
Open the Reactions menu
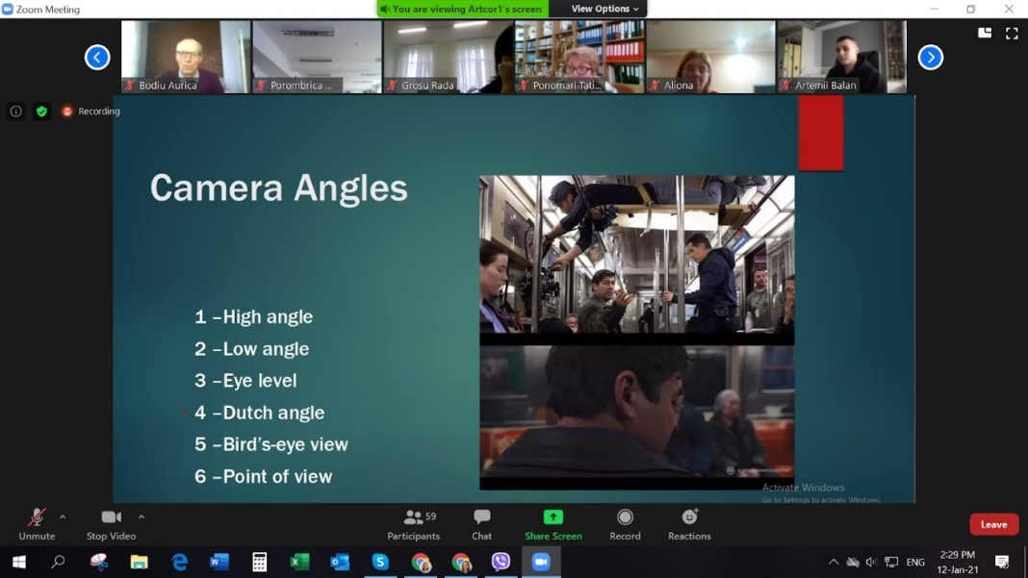(689, 525)
